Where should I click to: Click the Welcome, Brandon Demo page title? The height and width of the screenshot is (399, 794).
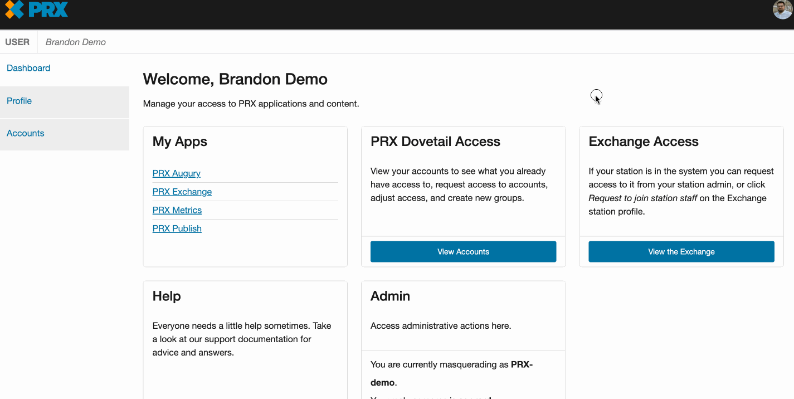235,79
